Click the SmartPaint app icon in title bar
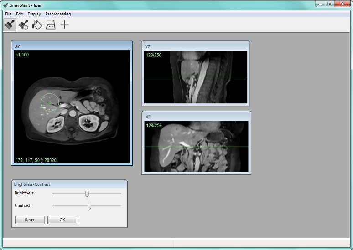353x250 pixels. click(x=5, y=5)
